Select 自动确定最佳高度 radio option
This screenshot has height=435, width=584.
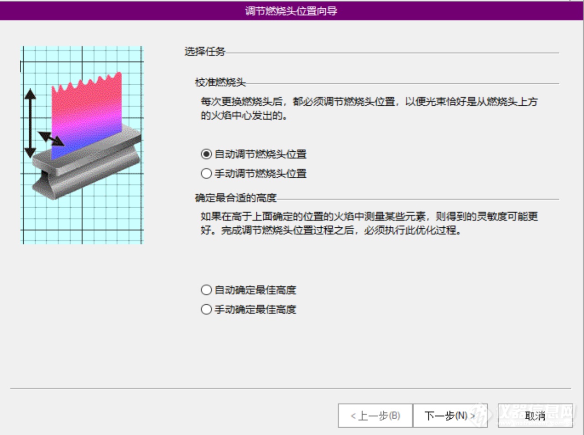[x=206, y=290]
